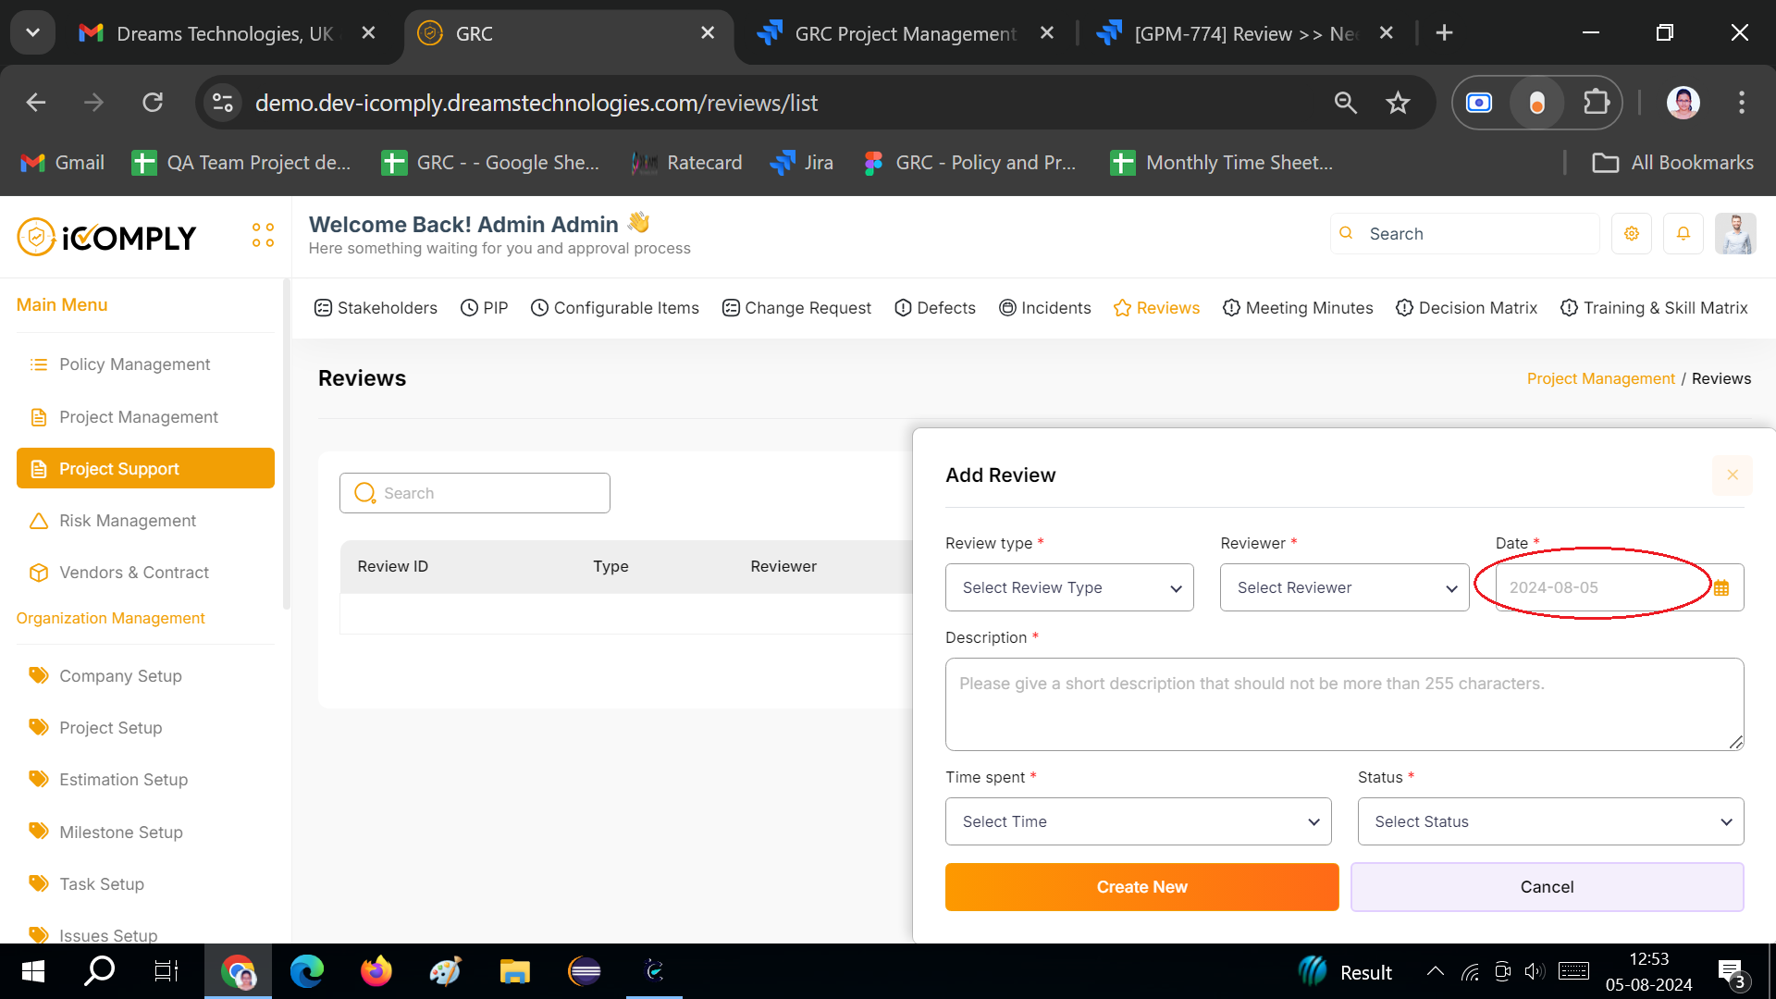Open Chrome extensions puzzle icon

[1597, 103]
